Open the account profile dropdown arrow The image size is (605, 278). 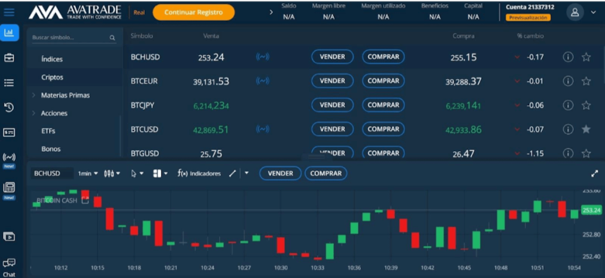tap(593, 12)
